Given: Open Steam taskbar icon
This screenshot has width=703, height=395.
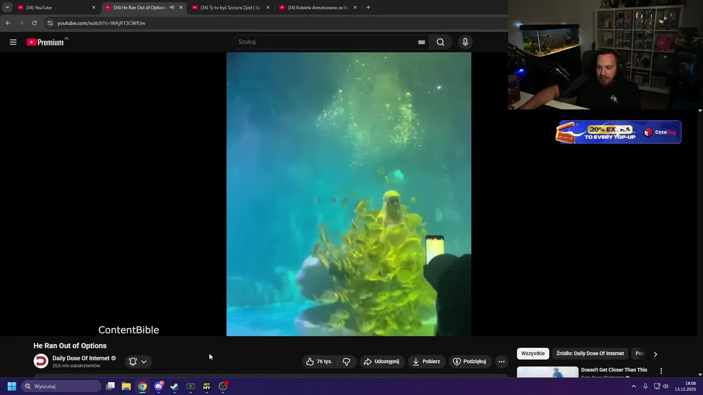Looking at the screenshot, I should click(x=175, y=386).
